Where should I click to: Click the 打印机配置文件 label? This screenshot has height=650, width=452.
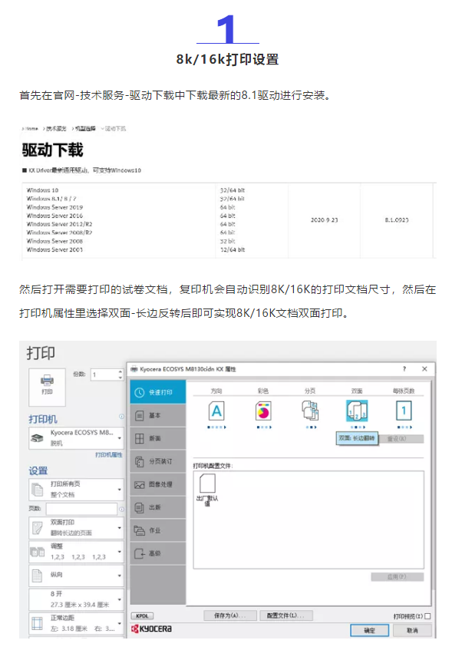213,466
